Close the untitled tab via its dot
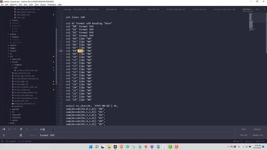The image size is (267, 150). [252, 9]
